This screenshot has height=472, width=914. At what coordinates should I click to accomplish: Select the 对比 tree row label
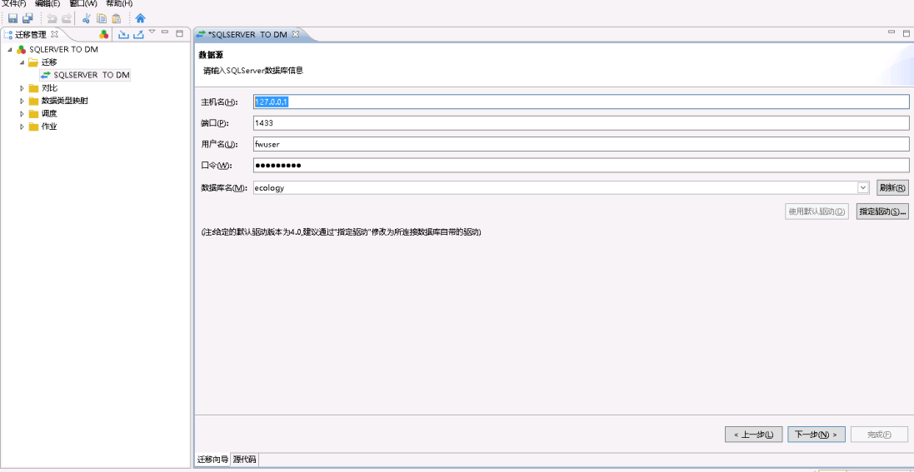[x=49, y=88]
